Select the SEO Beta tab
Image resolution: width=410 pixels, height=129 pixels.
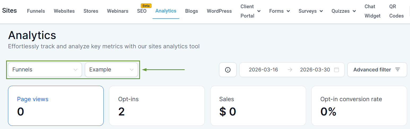pyautogui.click(x=142, y=11)
